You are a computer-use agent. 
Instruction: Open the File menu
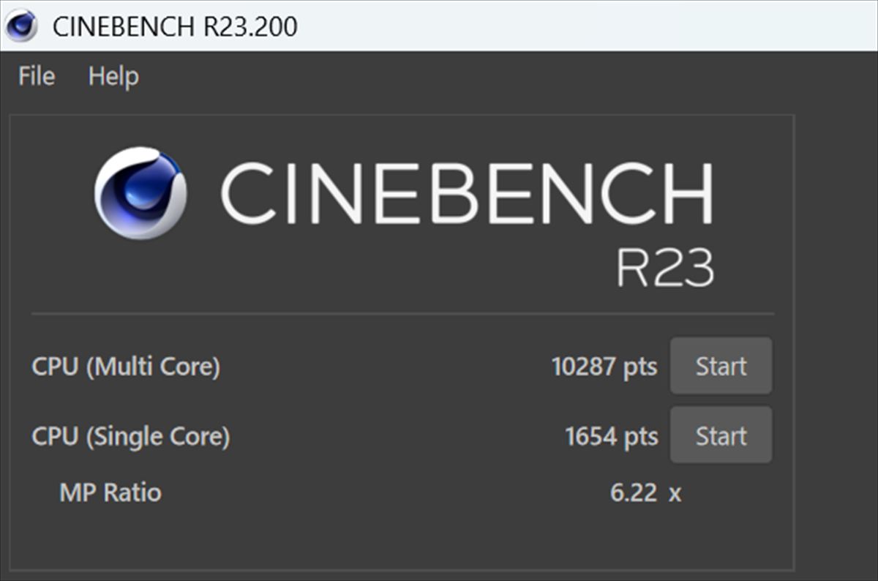(37, 76)
